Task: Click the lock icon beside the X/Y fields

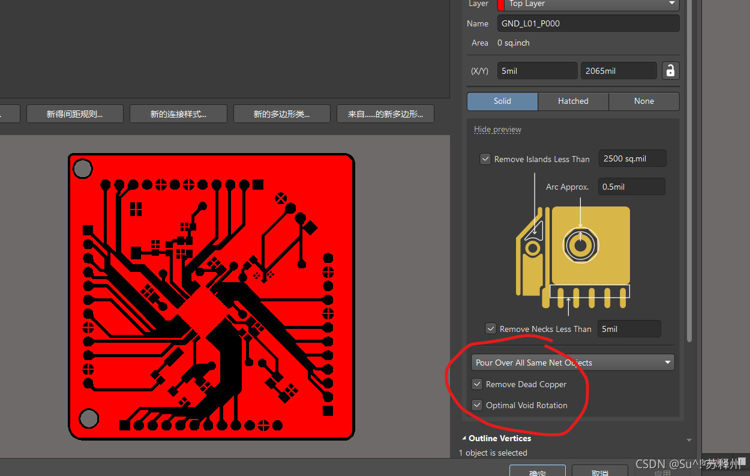Action: (670, 71)
